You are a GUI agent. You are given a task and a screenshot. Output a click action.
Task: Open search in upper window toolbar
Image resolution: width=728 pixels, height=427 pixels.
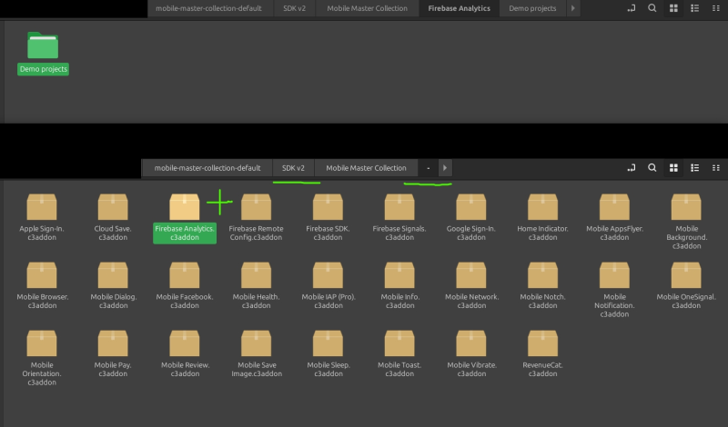[x=652, y=8]
